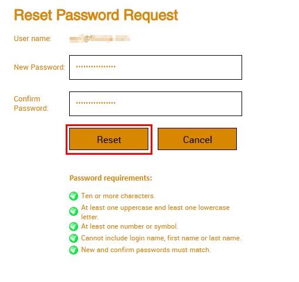
Task: Click the "Confirm Password:" label
Action: (x=31, y=104)
